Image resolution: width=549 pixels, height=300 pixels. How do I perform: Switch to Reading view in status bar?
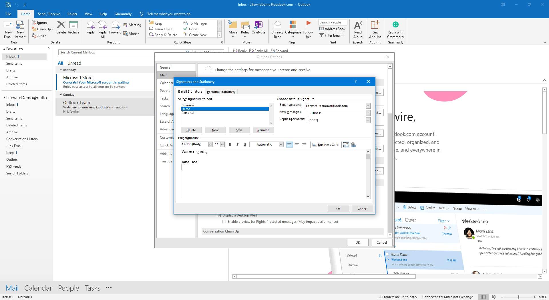494,297
